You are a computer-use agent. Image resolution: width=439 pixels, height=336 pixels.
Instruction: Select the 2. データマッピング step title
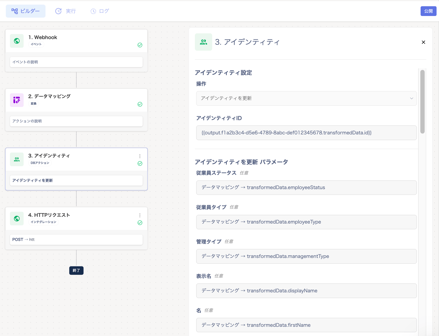click(x=49, y=96)
